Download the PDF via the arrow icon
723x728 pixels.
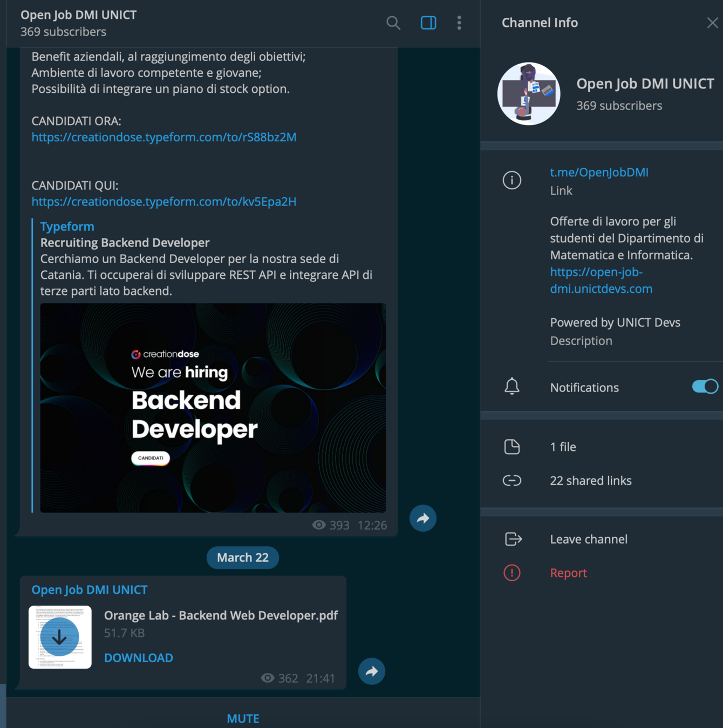click(59, 637)
